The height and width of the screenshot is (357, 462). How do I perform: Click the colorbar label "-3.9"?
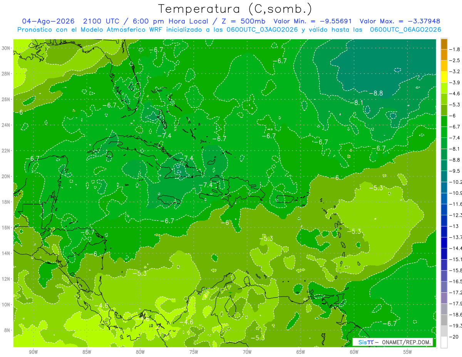(x=455, y=82)
